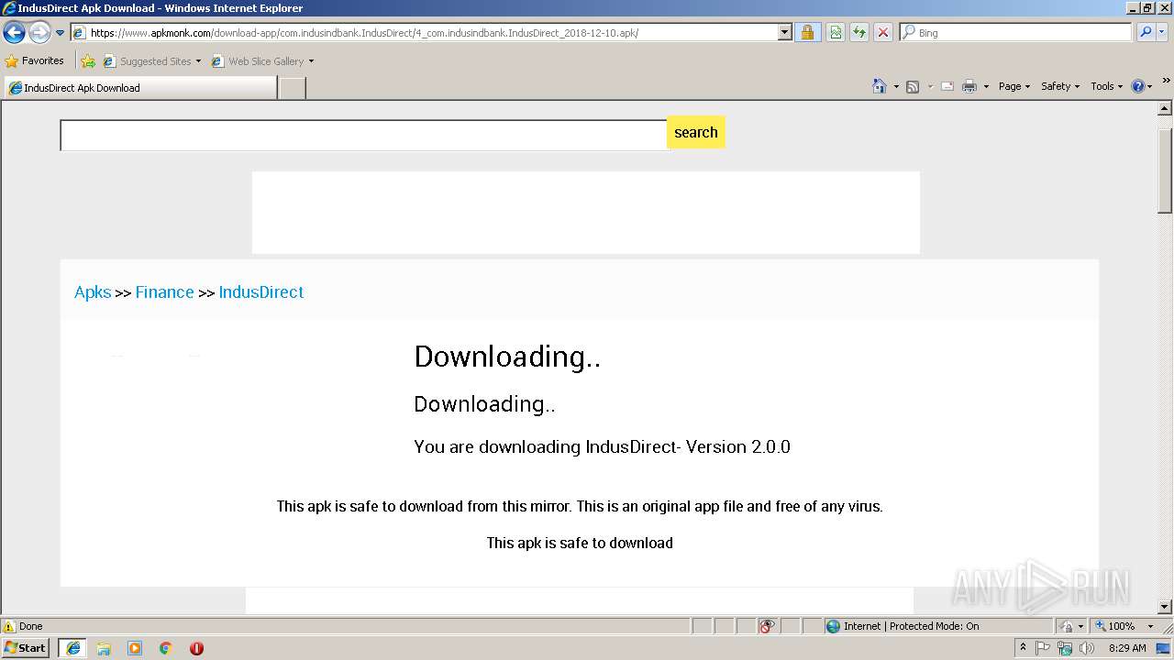Open search provider options dropdown

click(1162, 33)
